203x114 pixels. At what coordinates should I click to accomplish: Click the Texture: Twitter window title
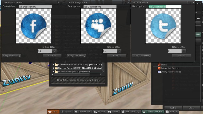(141, 2)
